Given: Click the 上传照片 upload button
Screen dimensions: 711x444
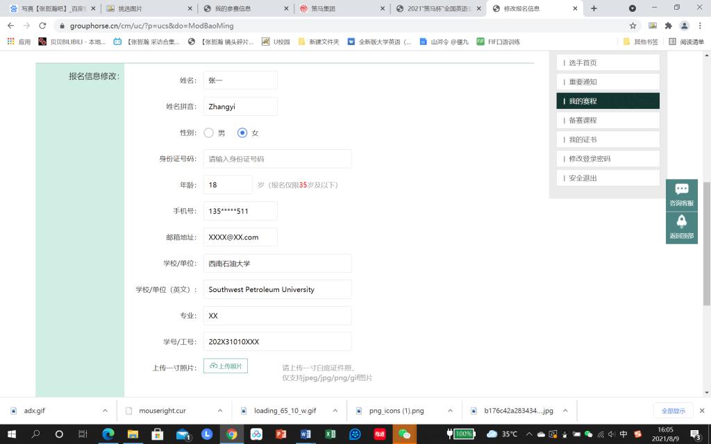Looking at the screenshot, I should 226,366.
